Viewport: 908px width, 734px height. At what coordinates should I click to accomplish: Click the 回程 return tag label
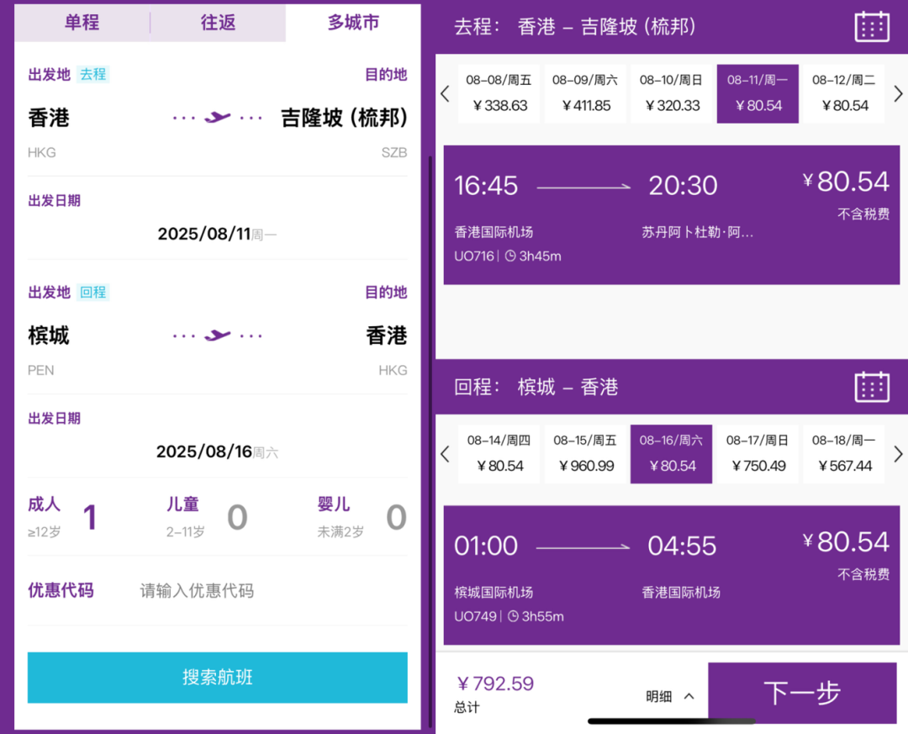coord(92,292)
